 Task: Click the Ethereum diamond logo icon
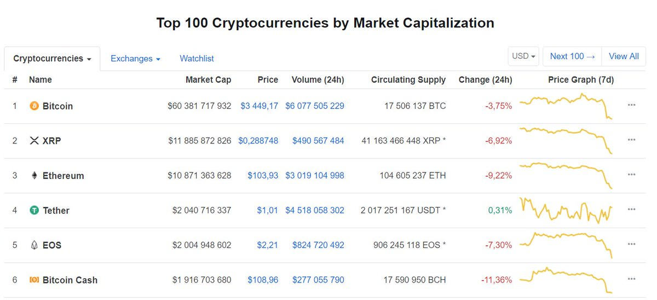coord(34,176)
